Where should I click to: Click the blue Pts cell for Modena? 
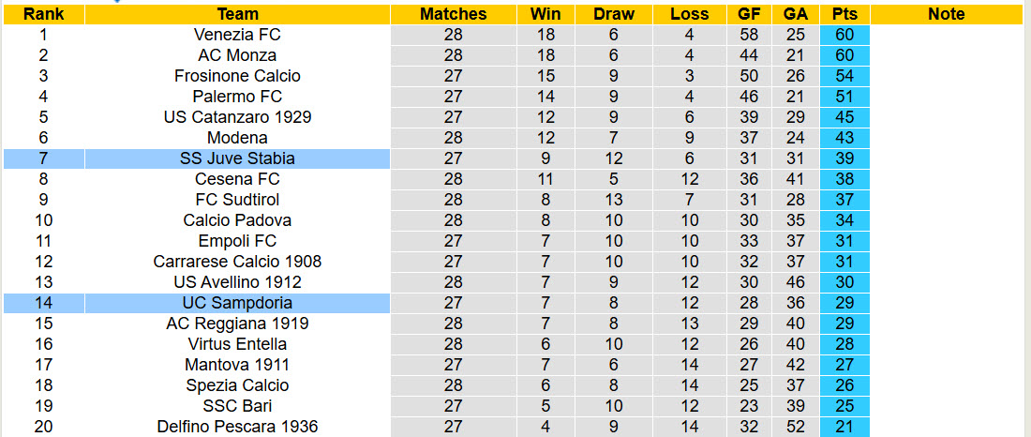(844, 138)
